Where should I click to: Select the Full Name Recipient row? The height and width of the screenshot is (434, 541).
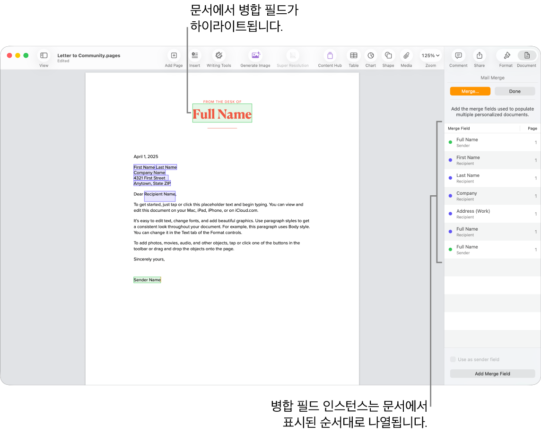(x=492, y=232)
